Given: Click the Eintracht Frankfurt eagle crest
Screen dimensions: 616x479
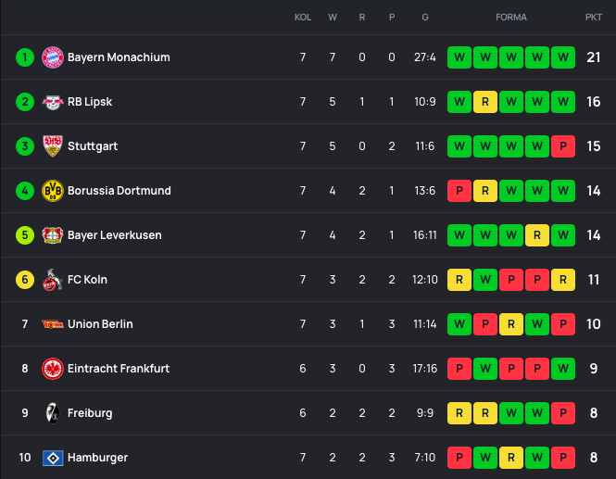Looking at the screenshot, I should click(52, 369).
